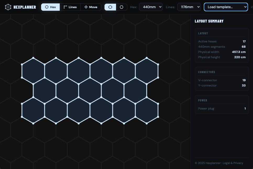Viewport: 253px width, 169px height.
Task: Click the HEXPLANNER brand name
Action: 25,7
